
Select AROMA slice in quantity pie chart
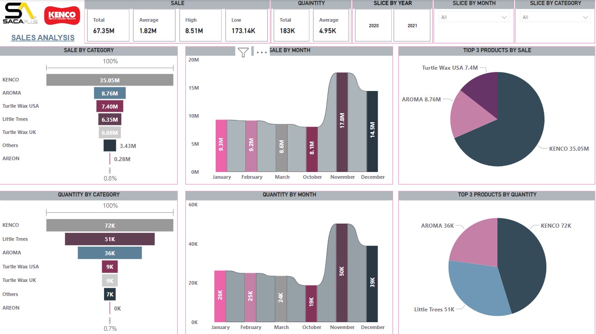click(477, 244)
